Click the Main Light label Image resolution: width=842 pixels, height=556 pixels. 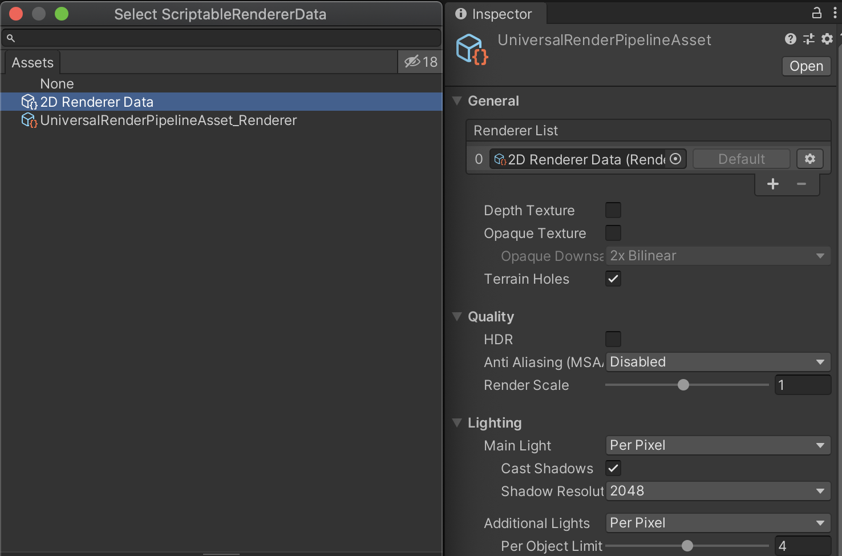(517, 446)
